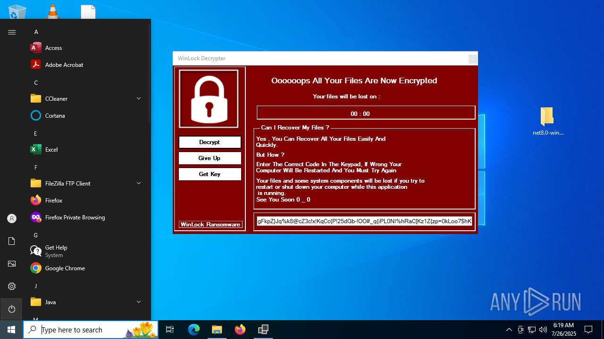
Task: Click the Windows Start button
Action: click(11, 330)
